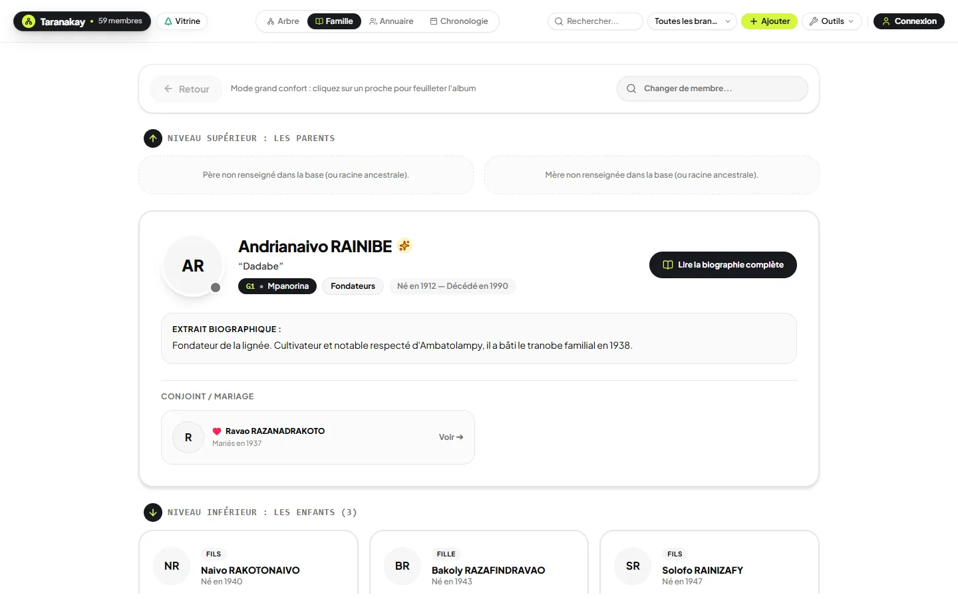Click the Vitrine button

coord(182,21)
